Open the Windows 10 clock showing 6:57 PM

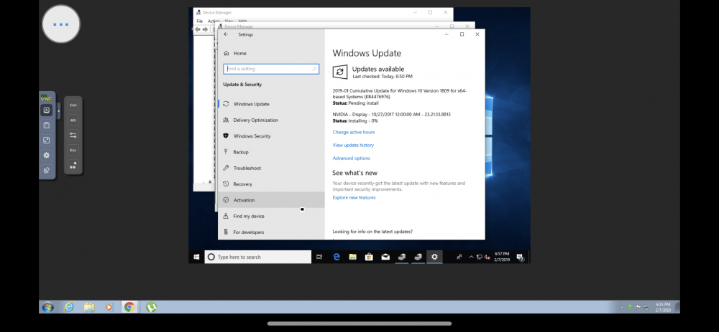point(502,257)
